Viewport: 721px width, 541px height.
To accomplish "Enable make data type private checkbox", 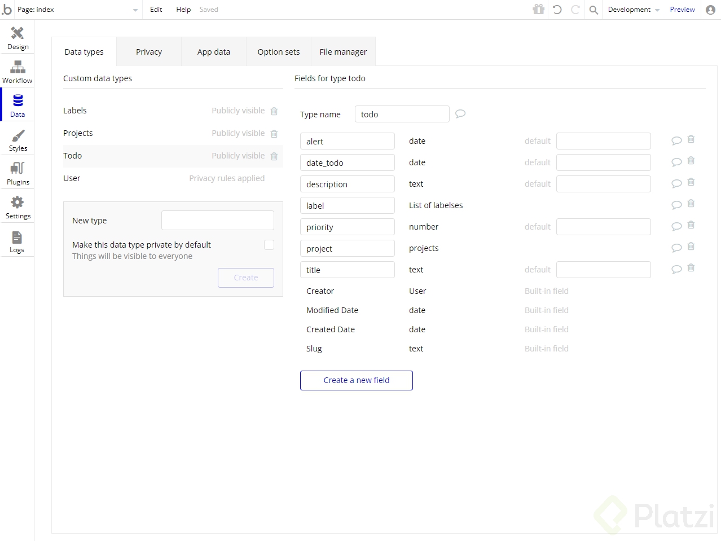I will point(269,245).
